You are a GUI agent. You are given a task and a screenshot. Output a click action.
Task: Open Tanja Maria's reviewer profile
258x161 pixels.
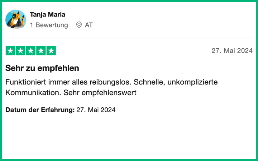47,15
